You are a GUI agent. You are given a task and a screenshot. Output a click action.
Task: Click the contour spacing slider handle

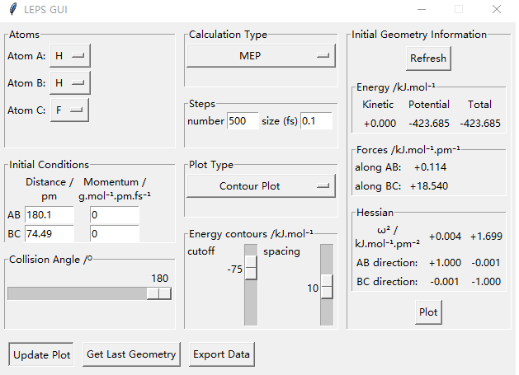[327, 288]
